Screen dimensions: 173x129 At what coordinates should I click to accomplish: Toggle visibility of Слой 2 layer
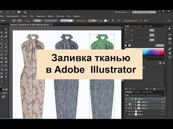point(126,111)
